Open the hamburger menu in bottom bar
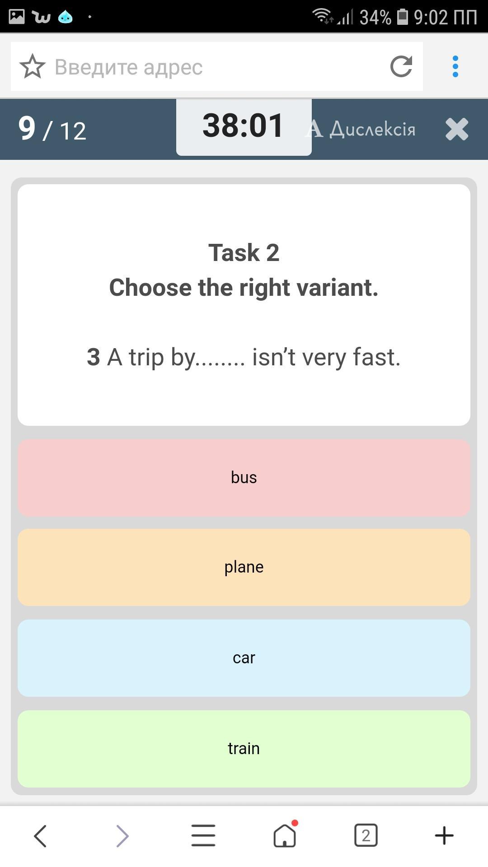This screenshot has width=488, height=867. point(203,836)
